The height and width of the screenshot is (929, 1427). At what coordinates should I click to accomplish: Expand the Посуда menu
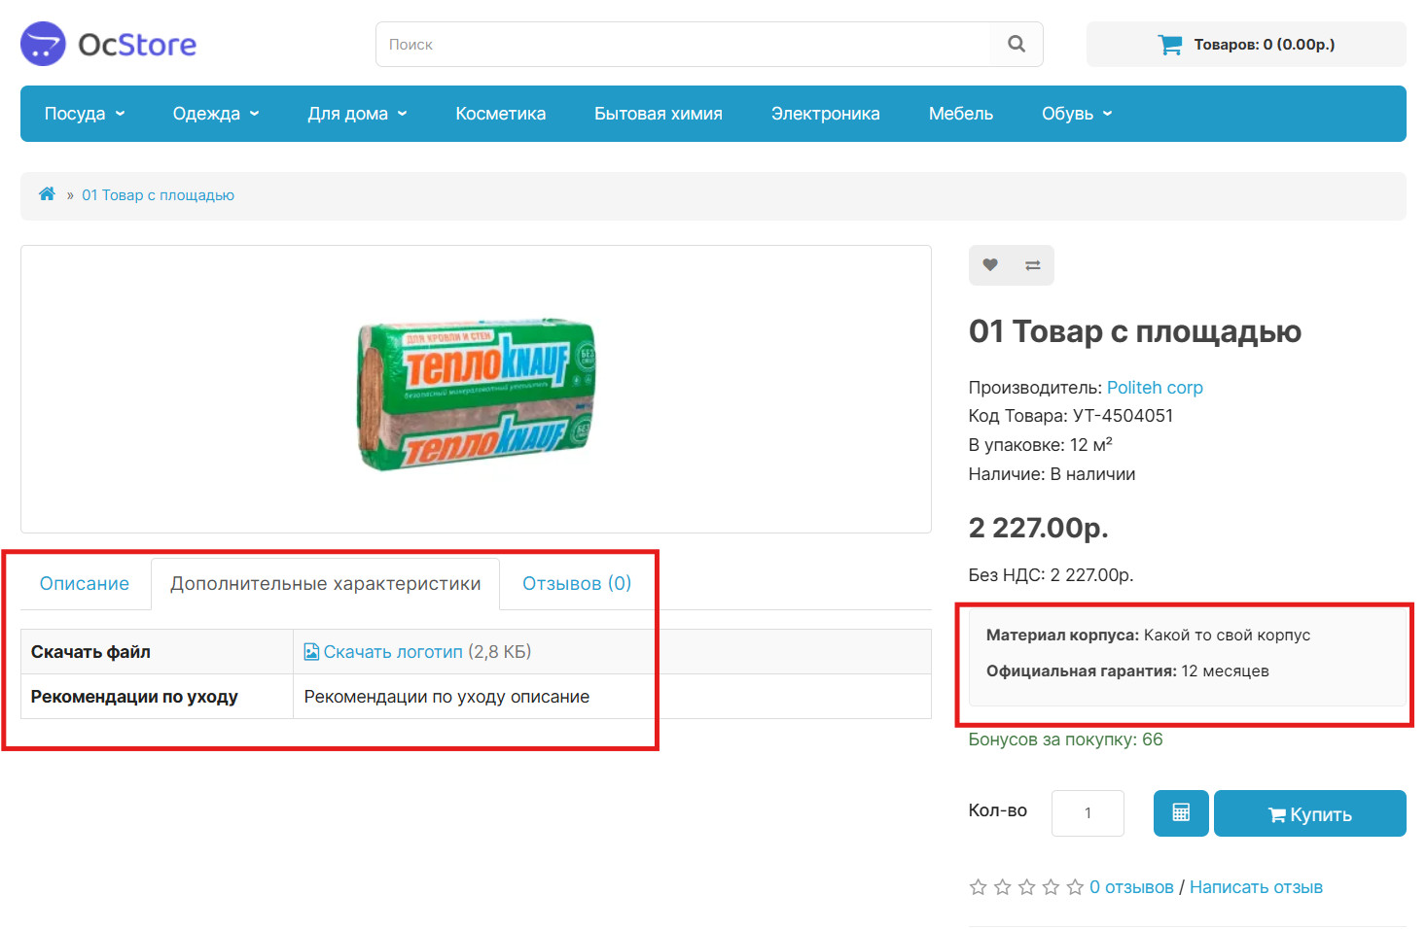click(85, 114)
